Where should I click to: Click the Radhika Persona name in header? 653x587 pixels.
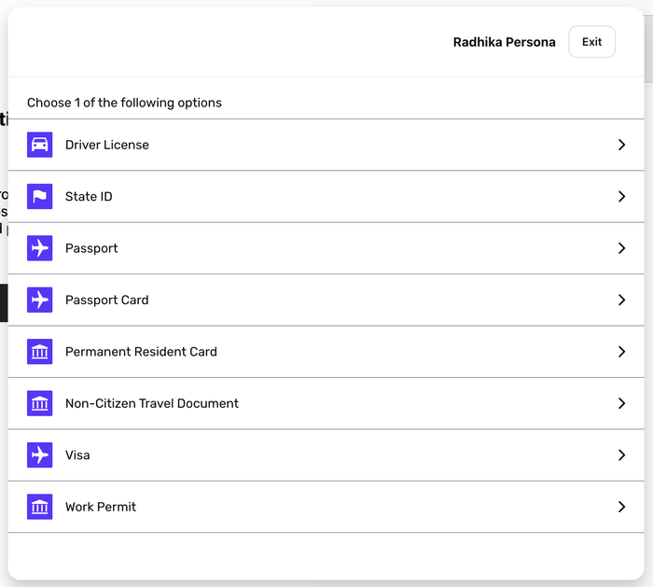coord(504,42)
